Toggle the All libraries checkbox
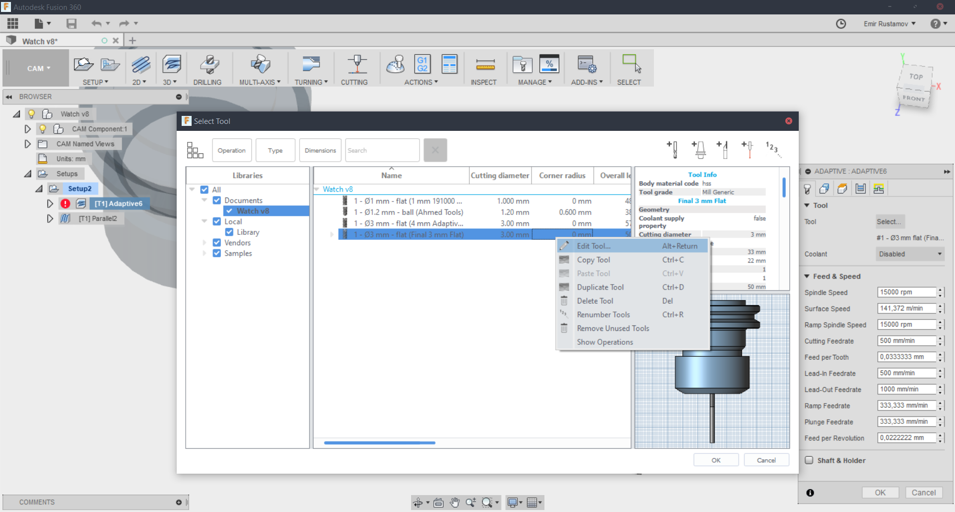 click(x=205, y=190)
